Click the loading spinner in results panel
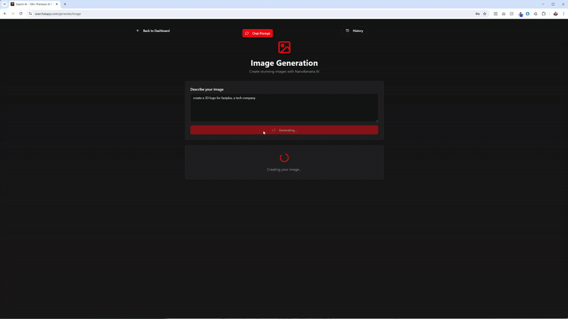Image resolution: width=568 pixels, height=319 pixels. tap(284, 158)
